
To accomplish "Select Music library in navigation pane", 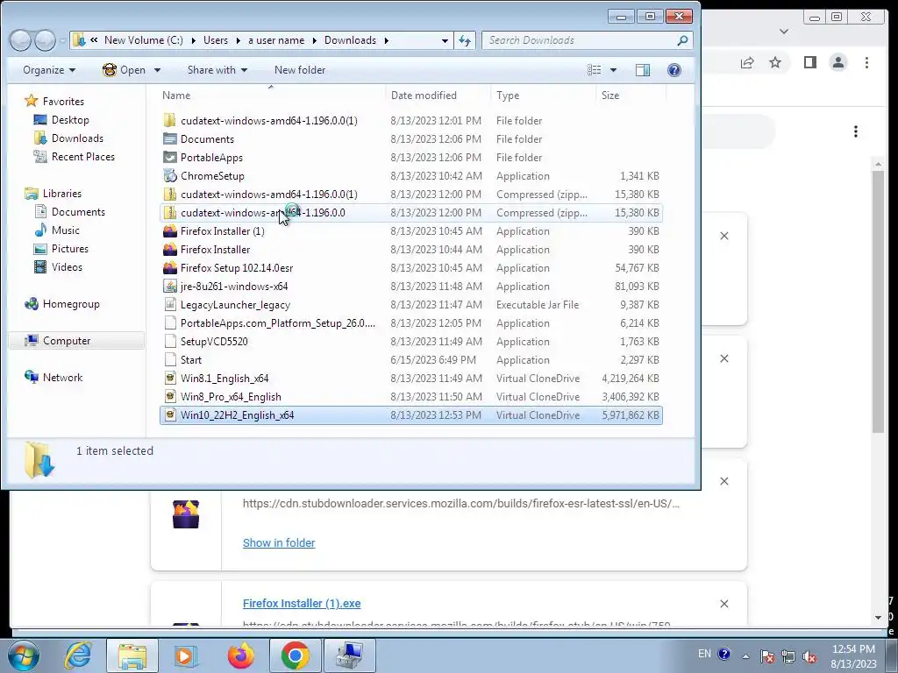I will 65,230.
